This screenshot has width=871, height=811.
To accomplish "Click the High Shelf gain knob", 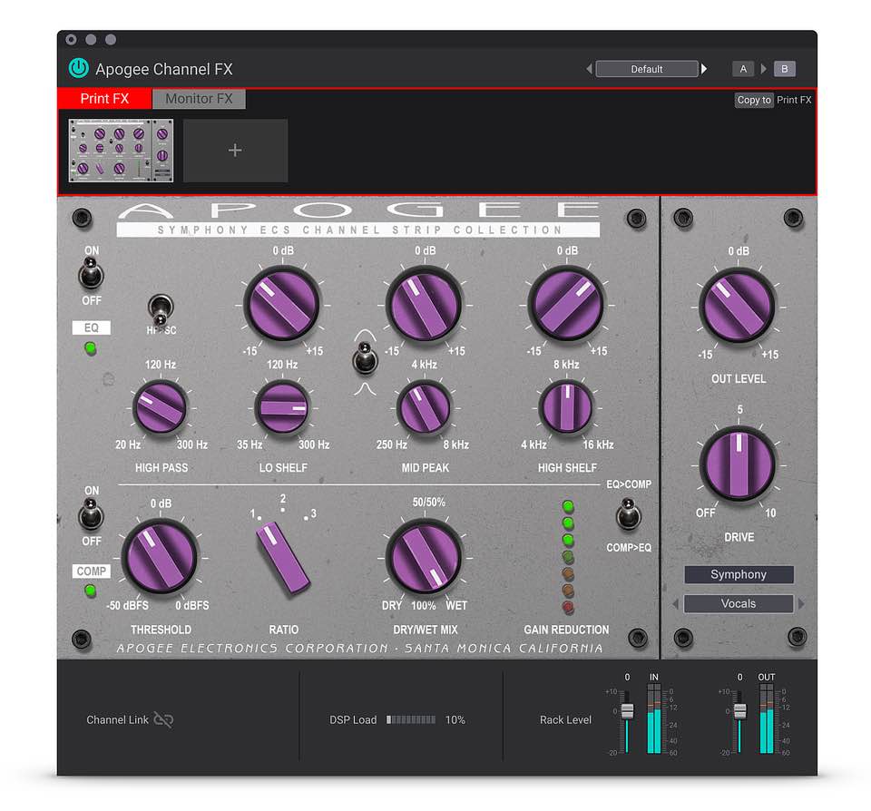I will [x=567, y=305].
